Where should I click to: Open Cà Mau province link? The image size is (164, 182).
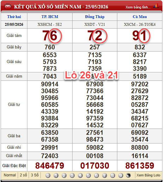tap(140, 17)
